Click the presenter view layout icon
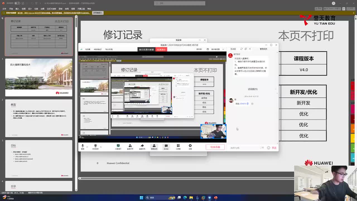 [208, 49]
